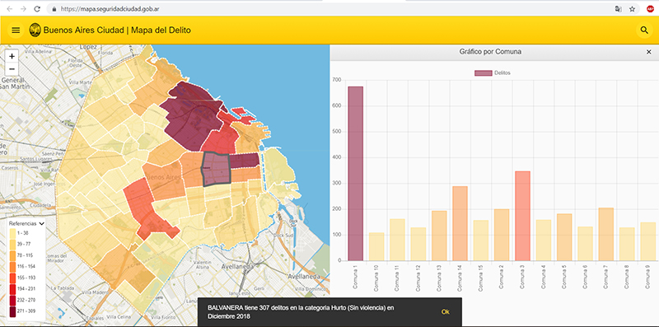
Task: Select the Comuna 12 bar
Action: [x=418, y=244]
